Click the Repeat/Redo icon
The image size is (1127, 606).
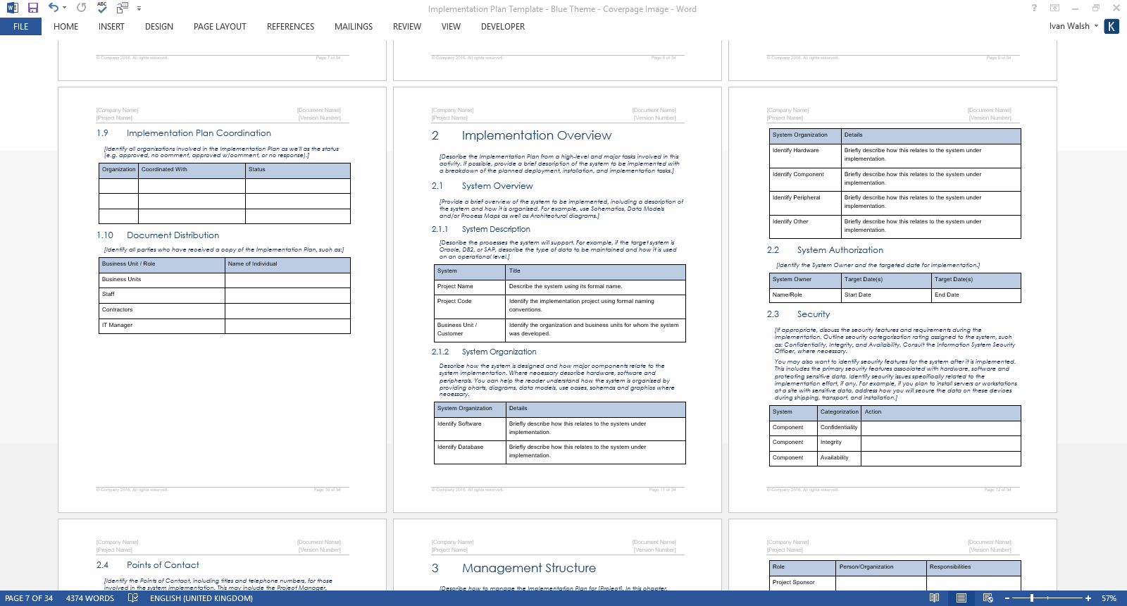point(82,8)
